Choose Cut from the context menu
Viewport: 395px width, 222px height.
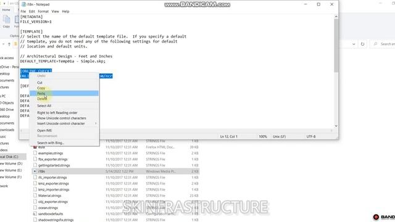click(64, 83)
